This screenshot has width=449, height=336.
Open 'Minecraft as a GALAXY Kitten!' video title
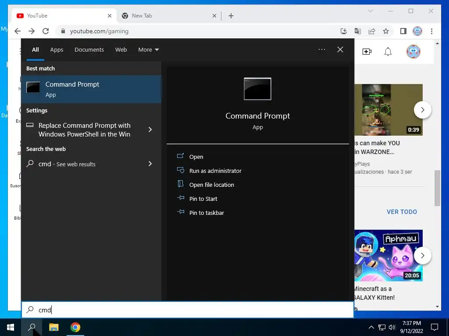(374, 293)
